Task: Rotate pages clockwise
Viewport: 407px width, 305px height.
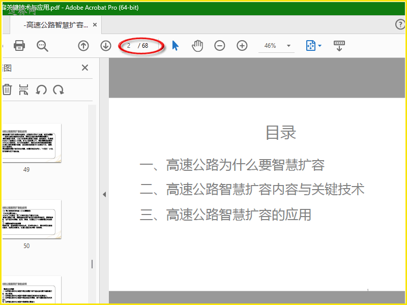Action: 59,90
